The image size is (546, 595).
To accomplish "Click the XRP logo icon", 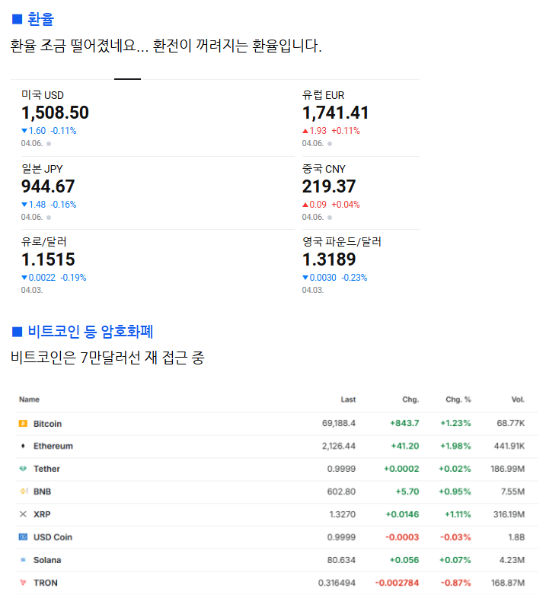I will pyautogui.click(x=23, y=514).
